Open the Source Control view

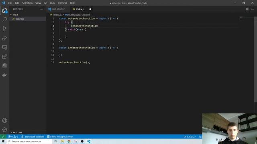pos(4,29)
